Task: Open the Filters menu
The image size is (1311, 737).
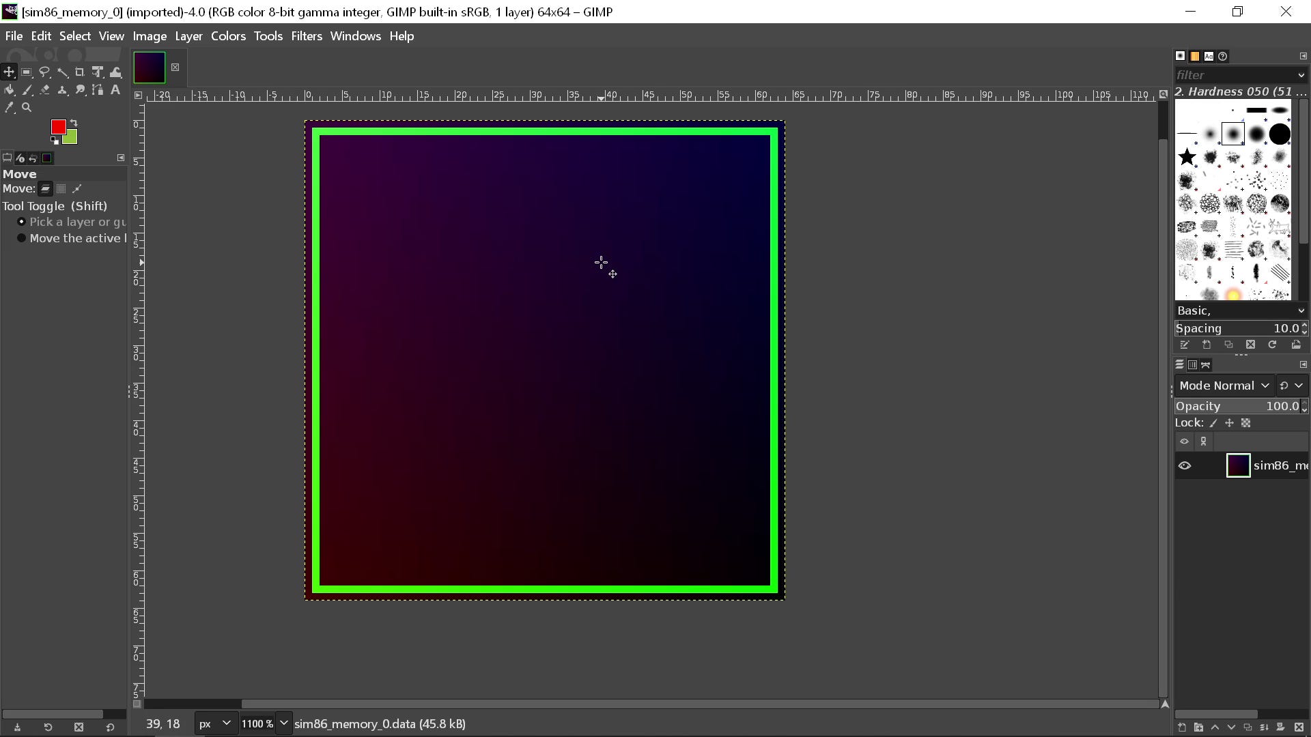Action: click(307, 36)
